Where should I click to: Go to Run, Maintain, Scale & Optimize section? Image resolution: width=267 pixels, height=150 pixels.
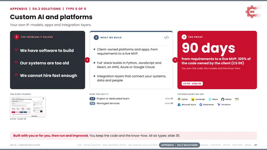(x=143, y=145)
